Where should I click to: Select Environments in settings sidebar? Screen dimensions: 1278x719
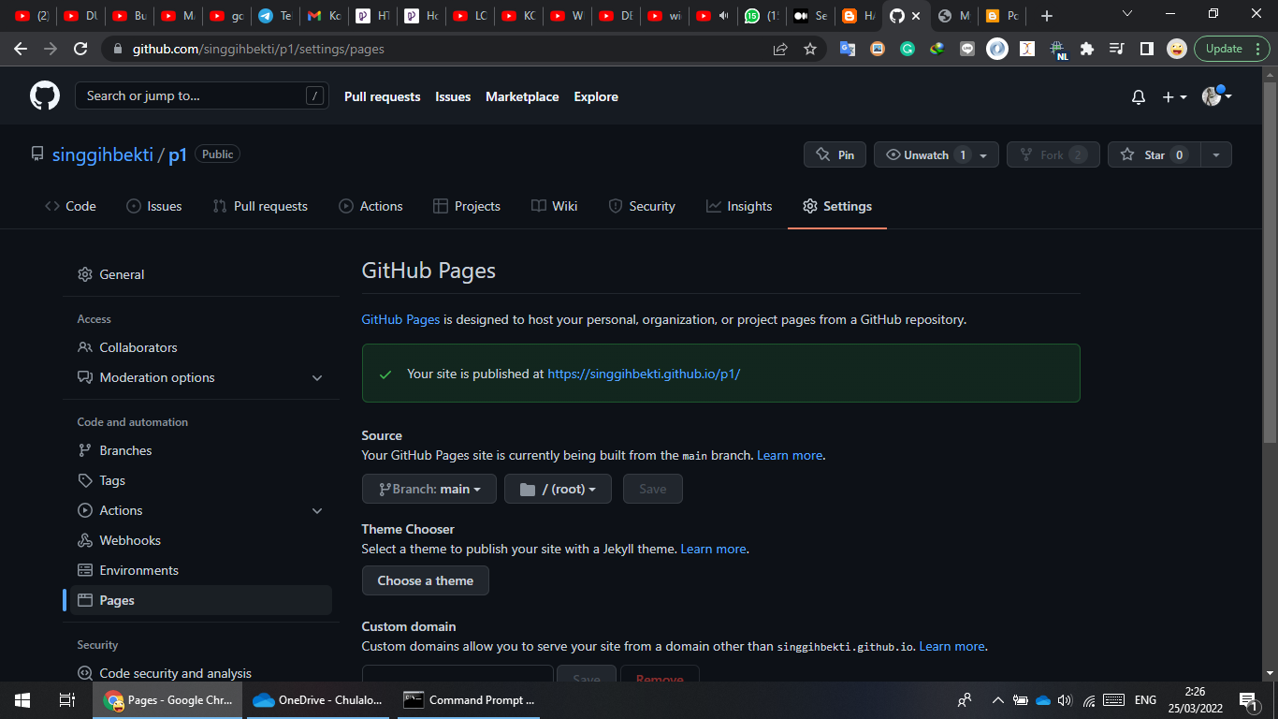coord(201,570)
